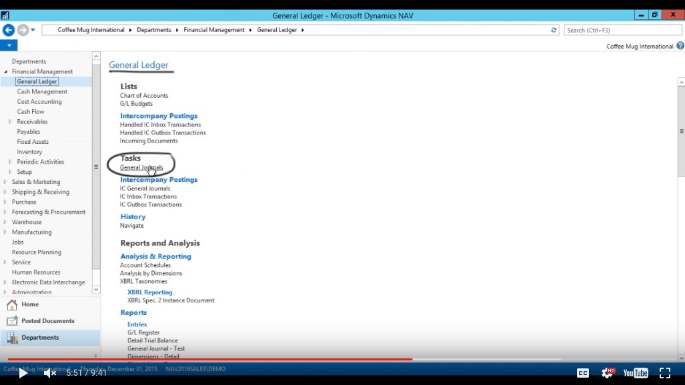Expand the Shipping & Receiving node

pyautogui.click(x=5, y=192)
